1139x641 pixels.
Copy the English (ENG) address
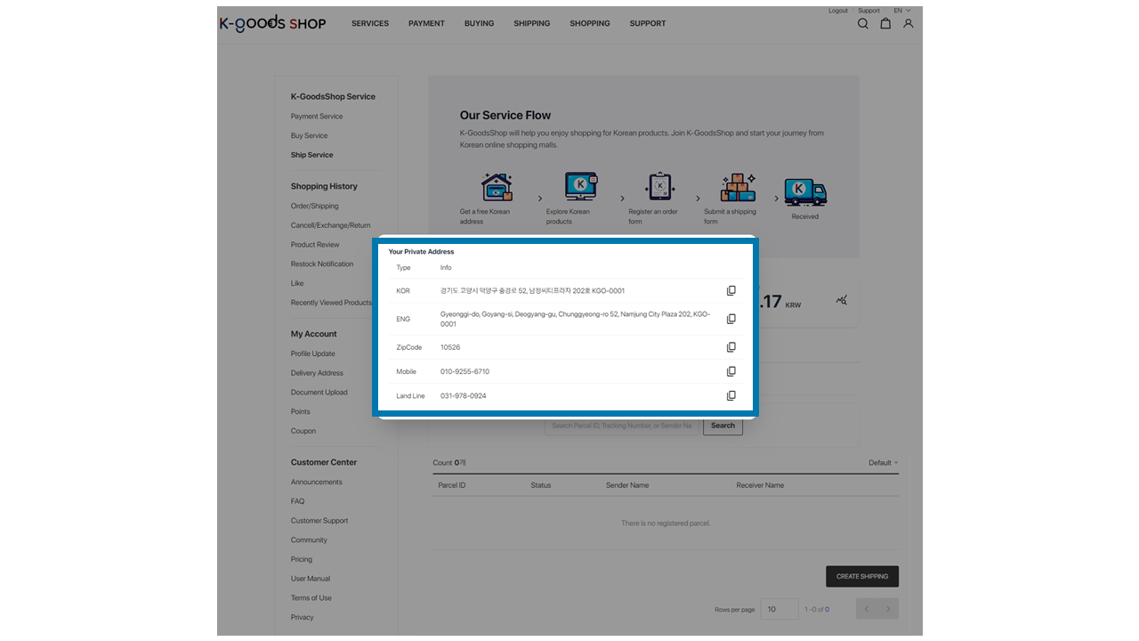coord(731,319)
